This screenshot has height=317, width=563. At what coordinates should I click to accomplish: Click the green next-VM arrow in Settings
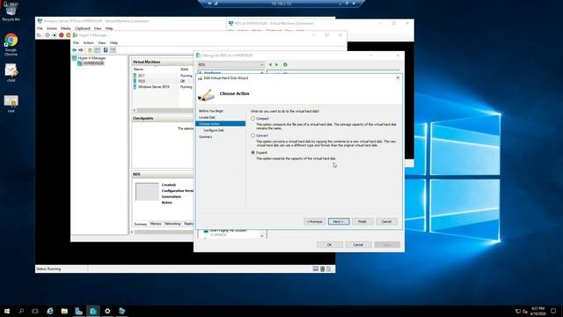point(277,64)
